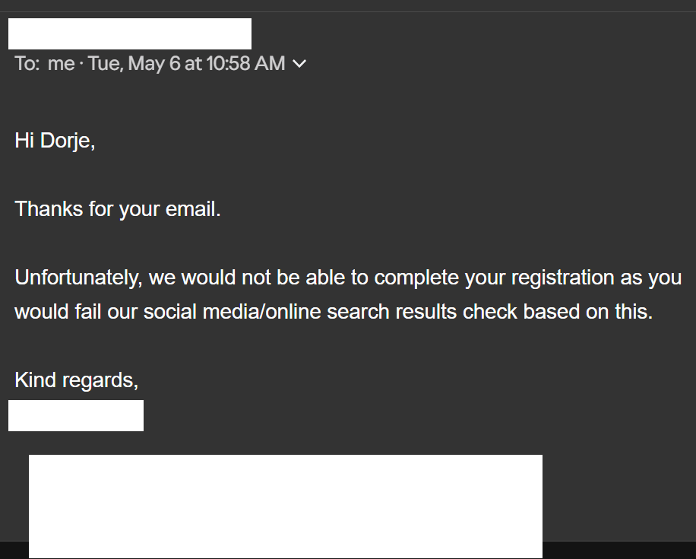Click the "To:" recipient label
The height and width of the screenshot is (559, 696).
tap(27, 64)
